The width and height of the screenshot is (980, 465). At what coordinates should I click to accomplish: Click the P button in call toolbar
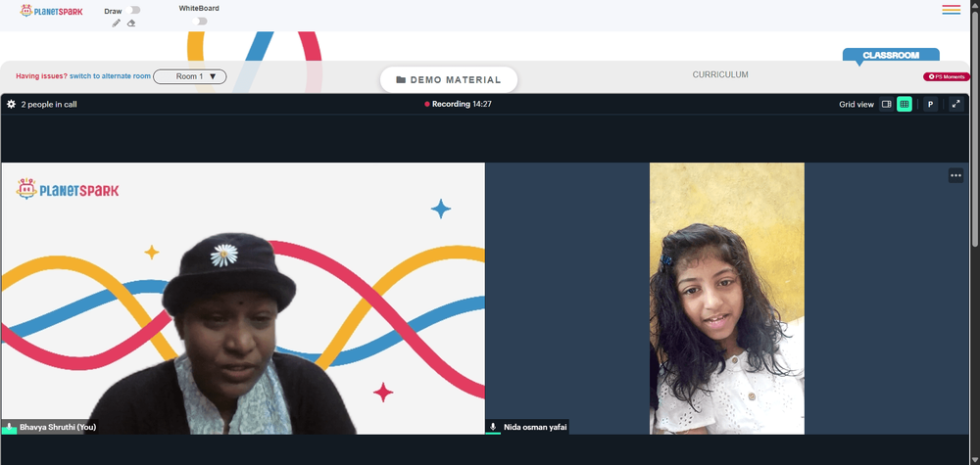pos(931,104)
